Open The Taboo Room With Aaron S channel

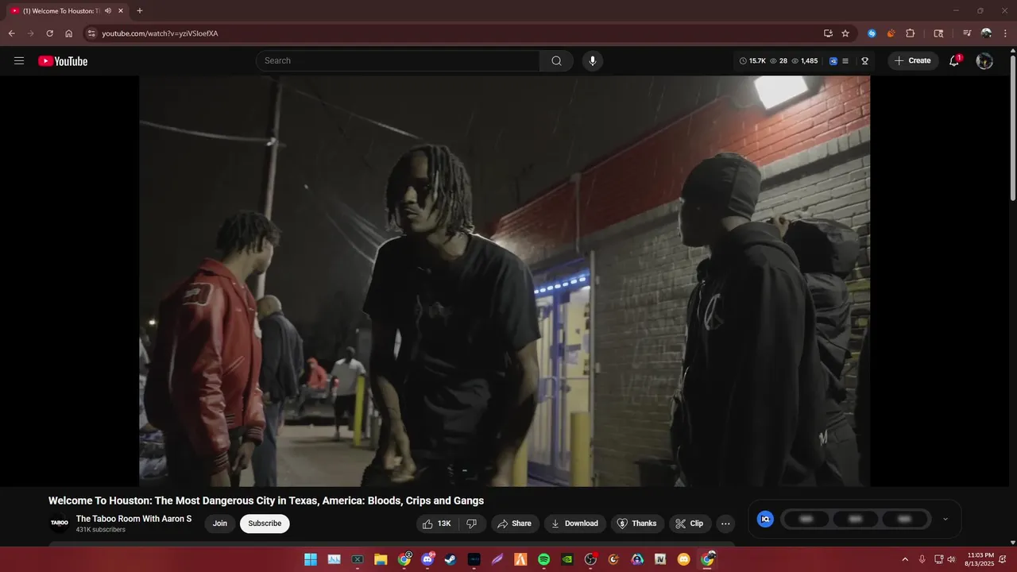[x=133, y=519]
